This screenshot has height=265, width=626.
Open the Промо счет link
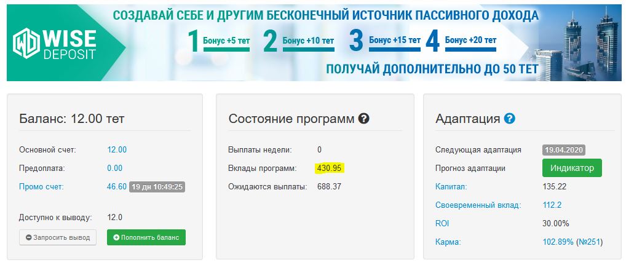pyautogui.click(x=42, y=187)
